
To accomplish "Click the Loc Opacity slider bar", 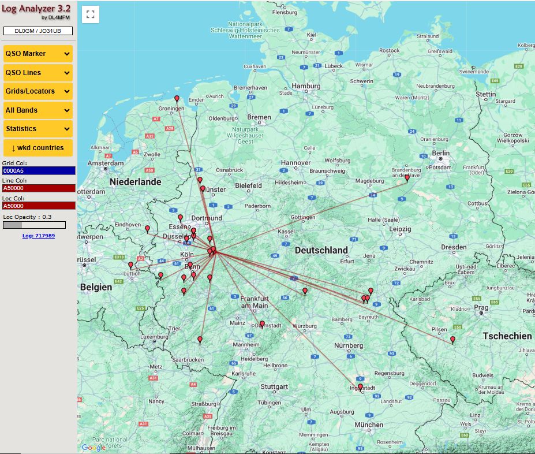I will pos(34,225).
